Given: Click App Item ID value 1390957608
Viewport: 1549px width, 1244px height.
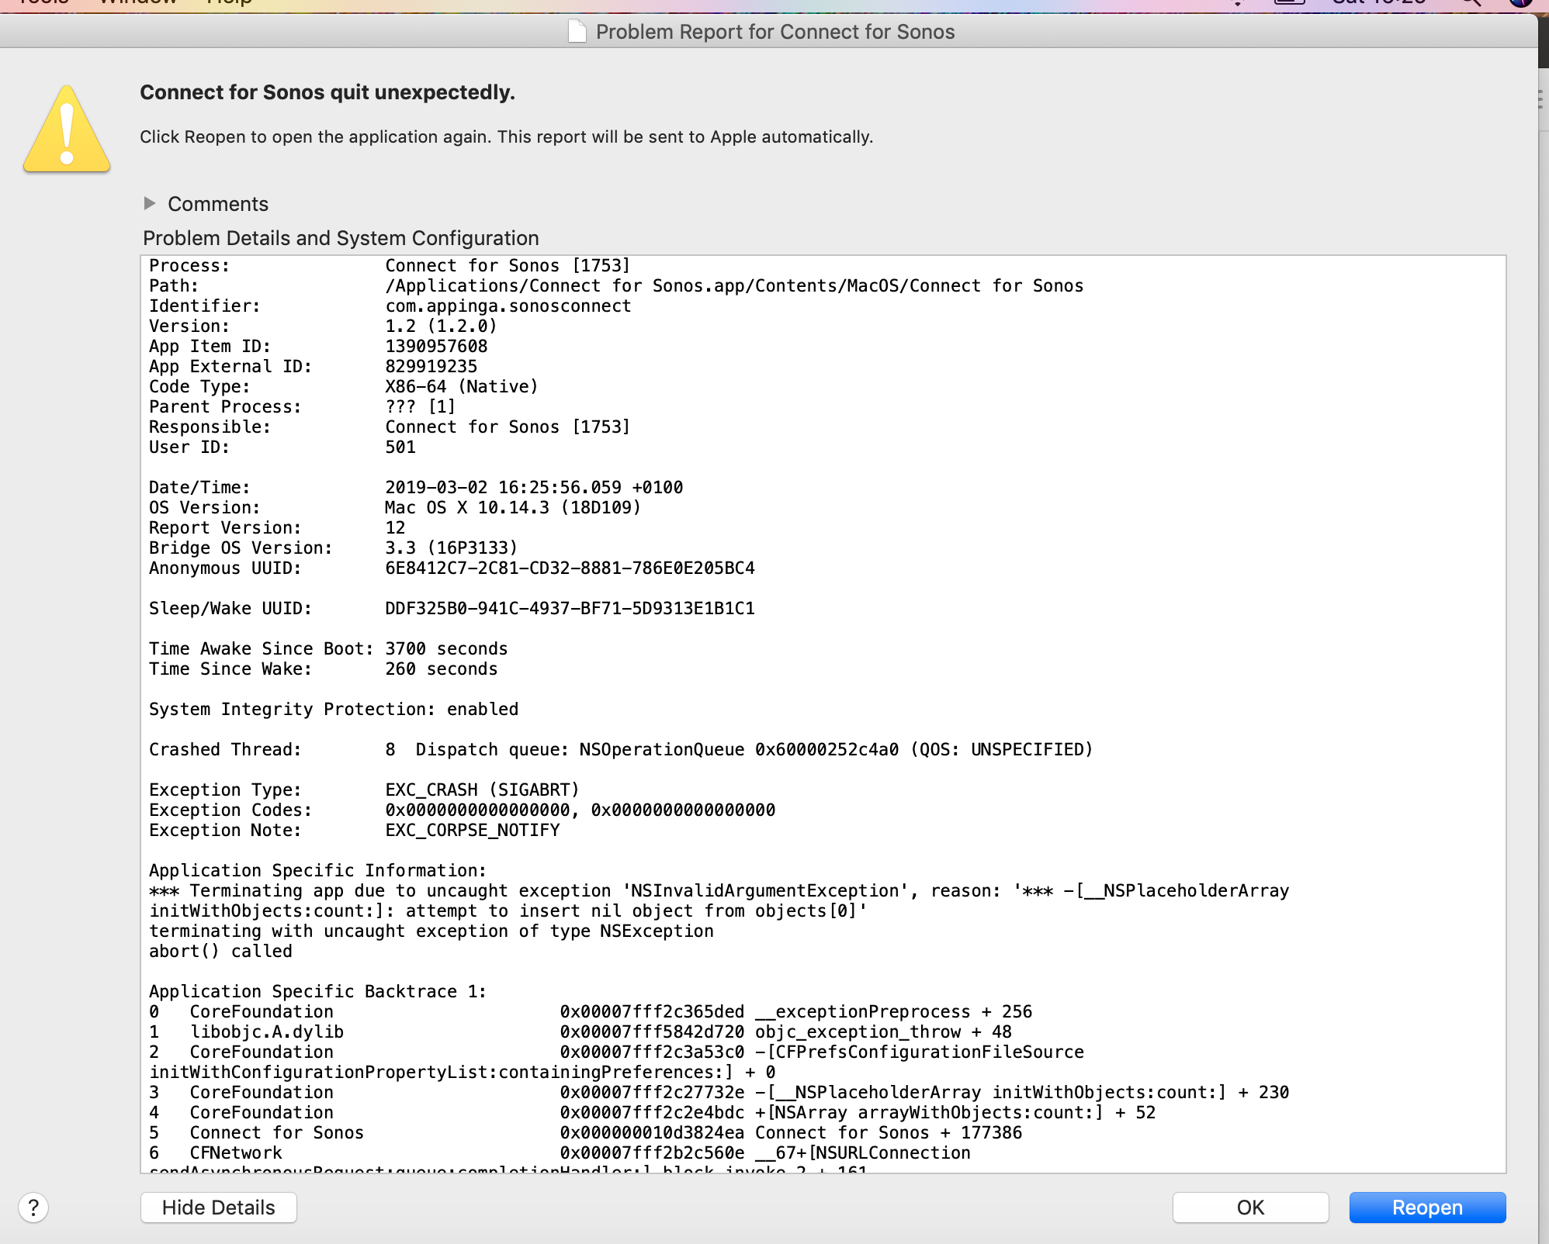Looking at the screenshot, I should pyautogui.click(x=437, y=347).
